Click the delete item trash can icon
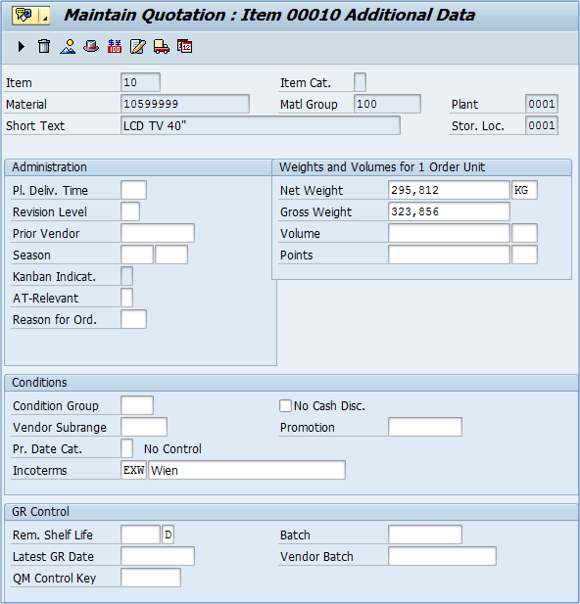The image size is (580, 604). click(44, 47)
